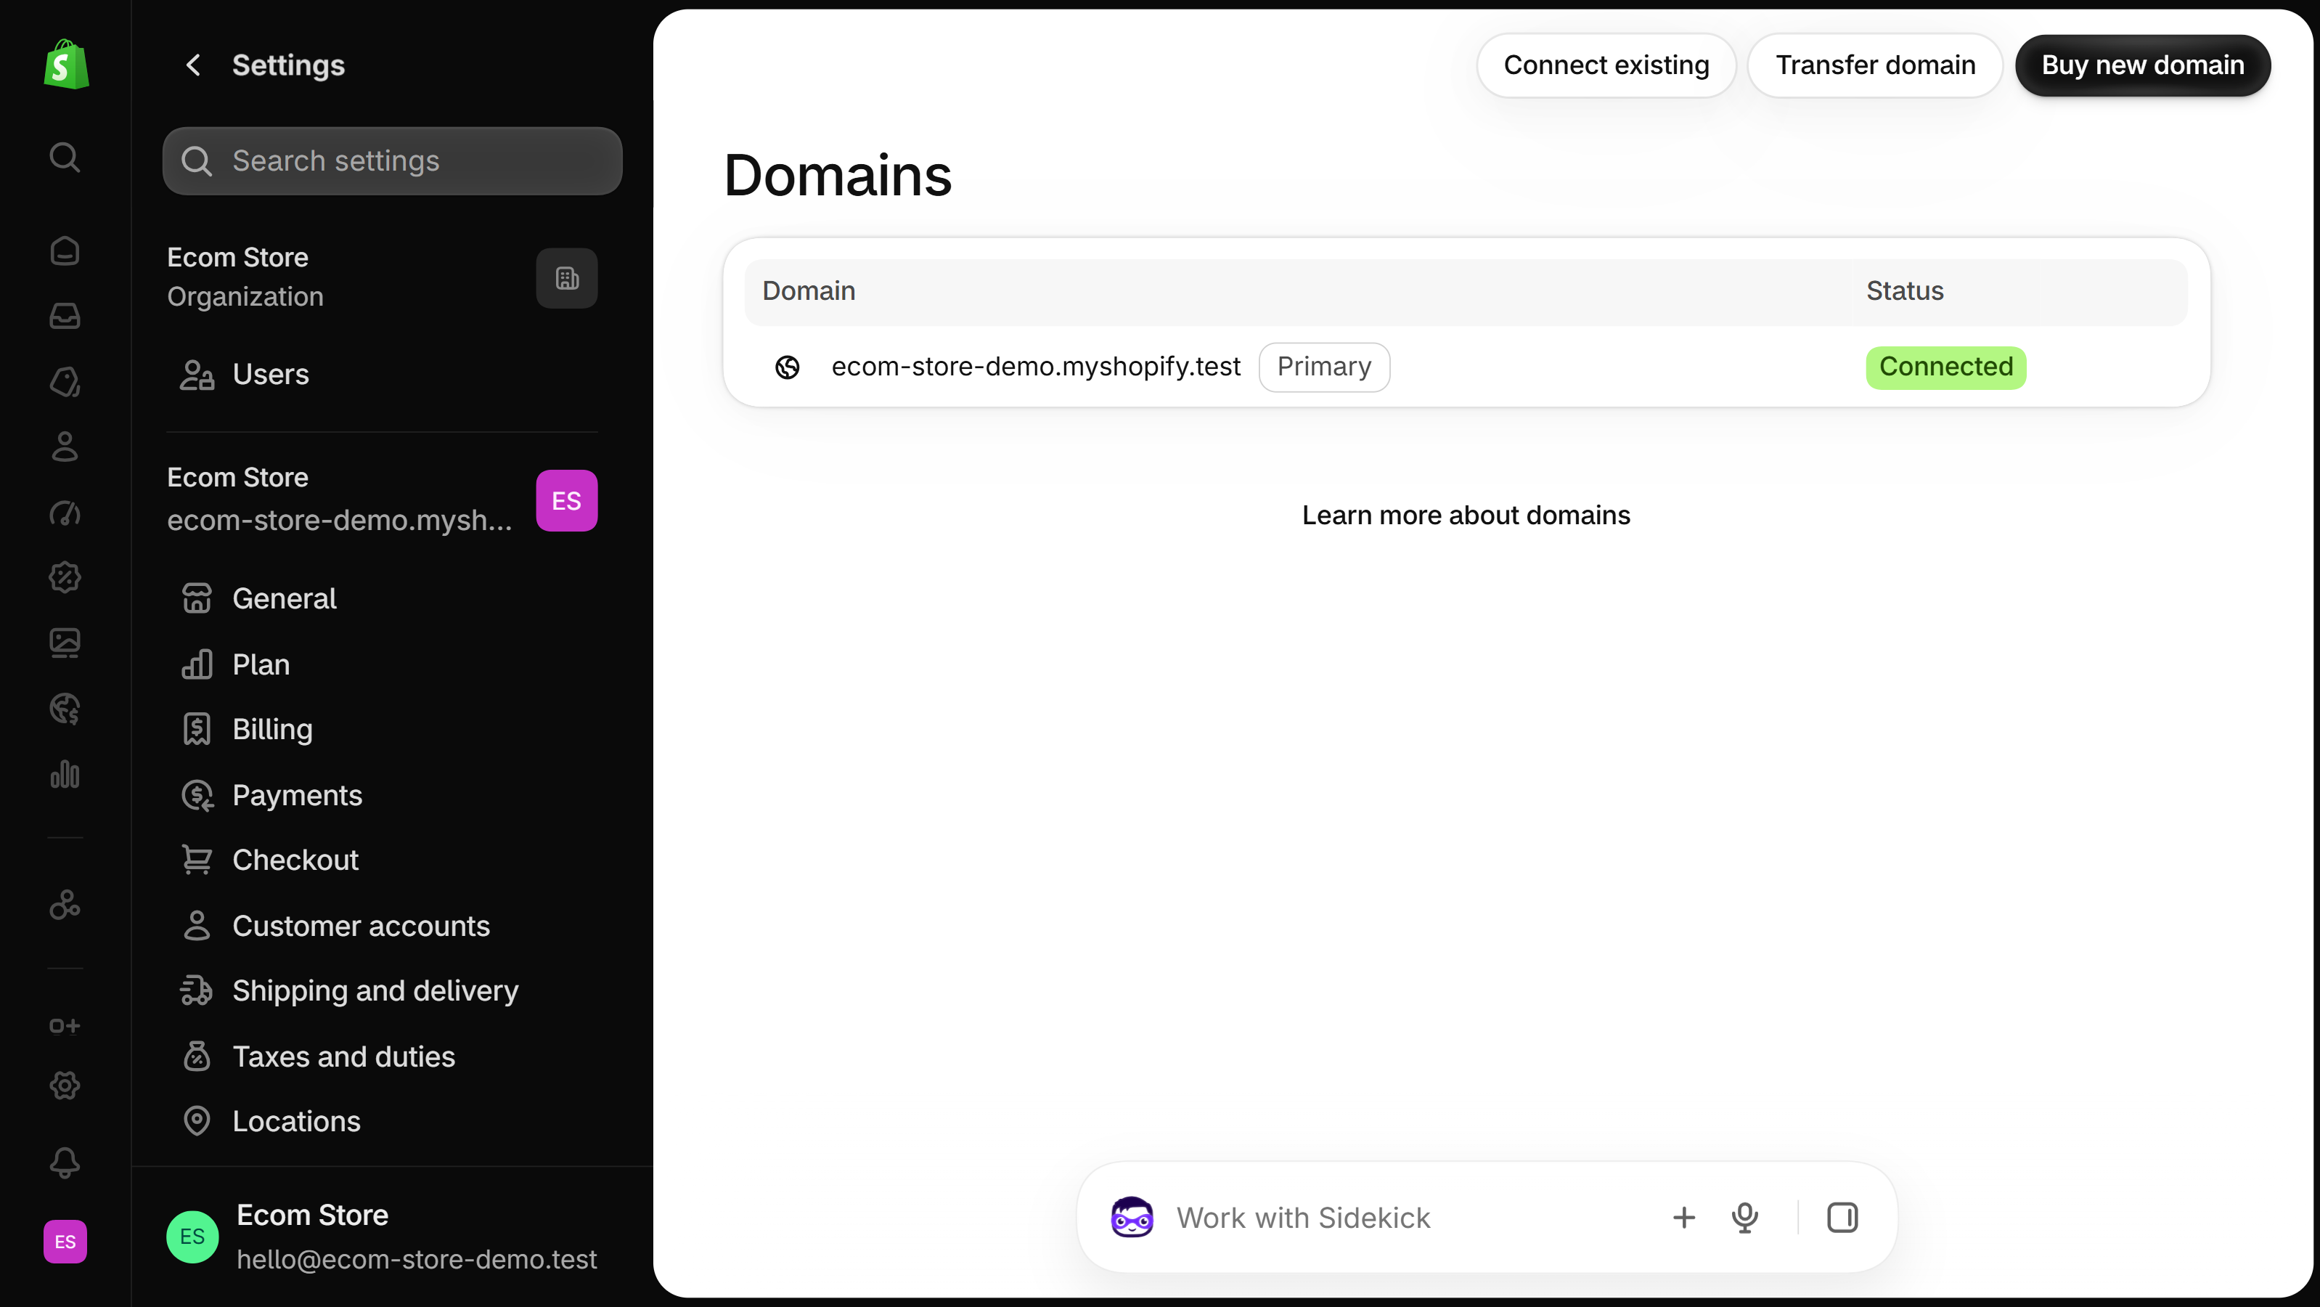Click the Search settings field
The height and width of the screenshot is (1307, 2320).
(393, 161)
